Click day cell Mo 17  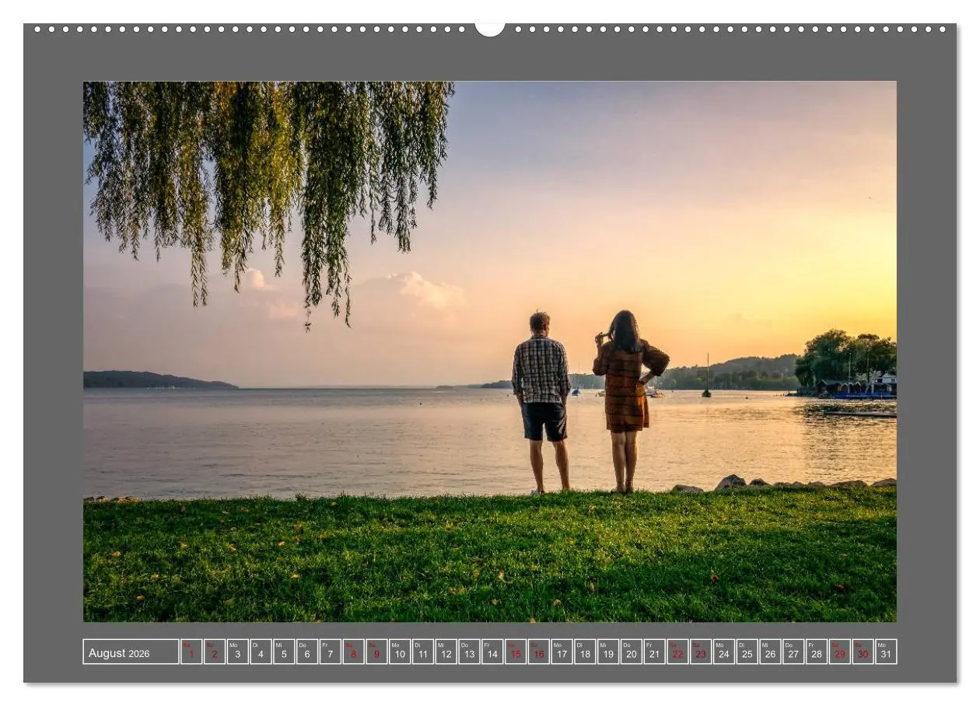click(562, 652)
